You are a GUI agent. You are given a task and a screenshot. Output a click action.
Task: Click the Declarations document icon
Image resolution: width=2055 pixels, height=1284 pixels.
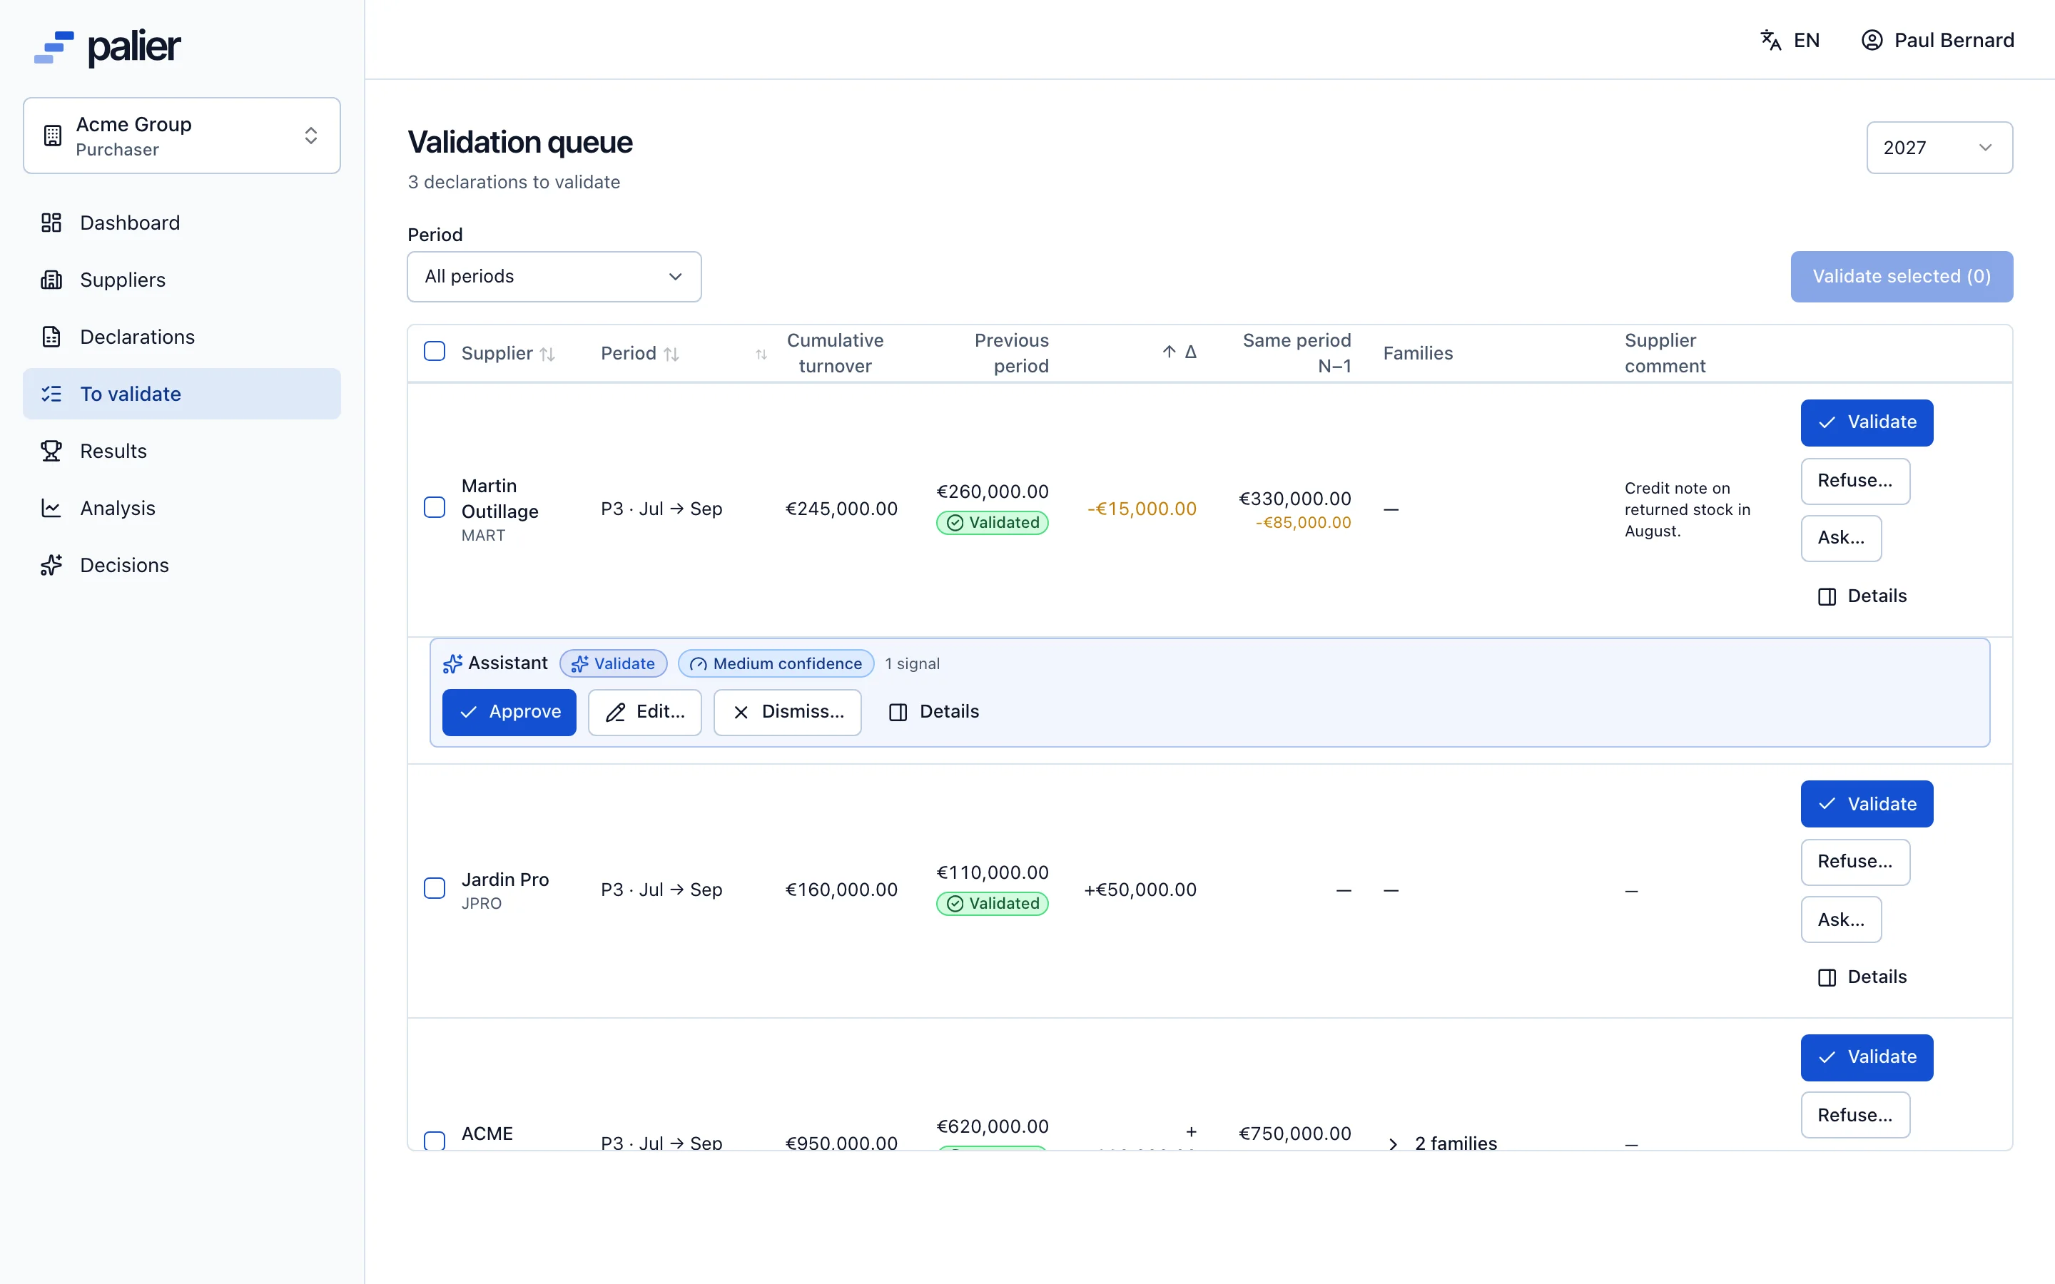coord(51,336)
